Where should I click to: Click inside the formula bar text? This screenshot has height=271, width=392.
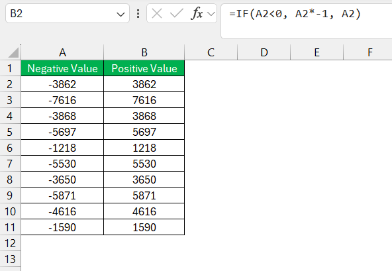[x=295, y=13]
